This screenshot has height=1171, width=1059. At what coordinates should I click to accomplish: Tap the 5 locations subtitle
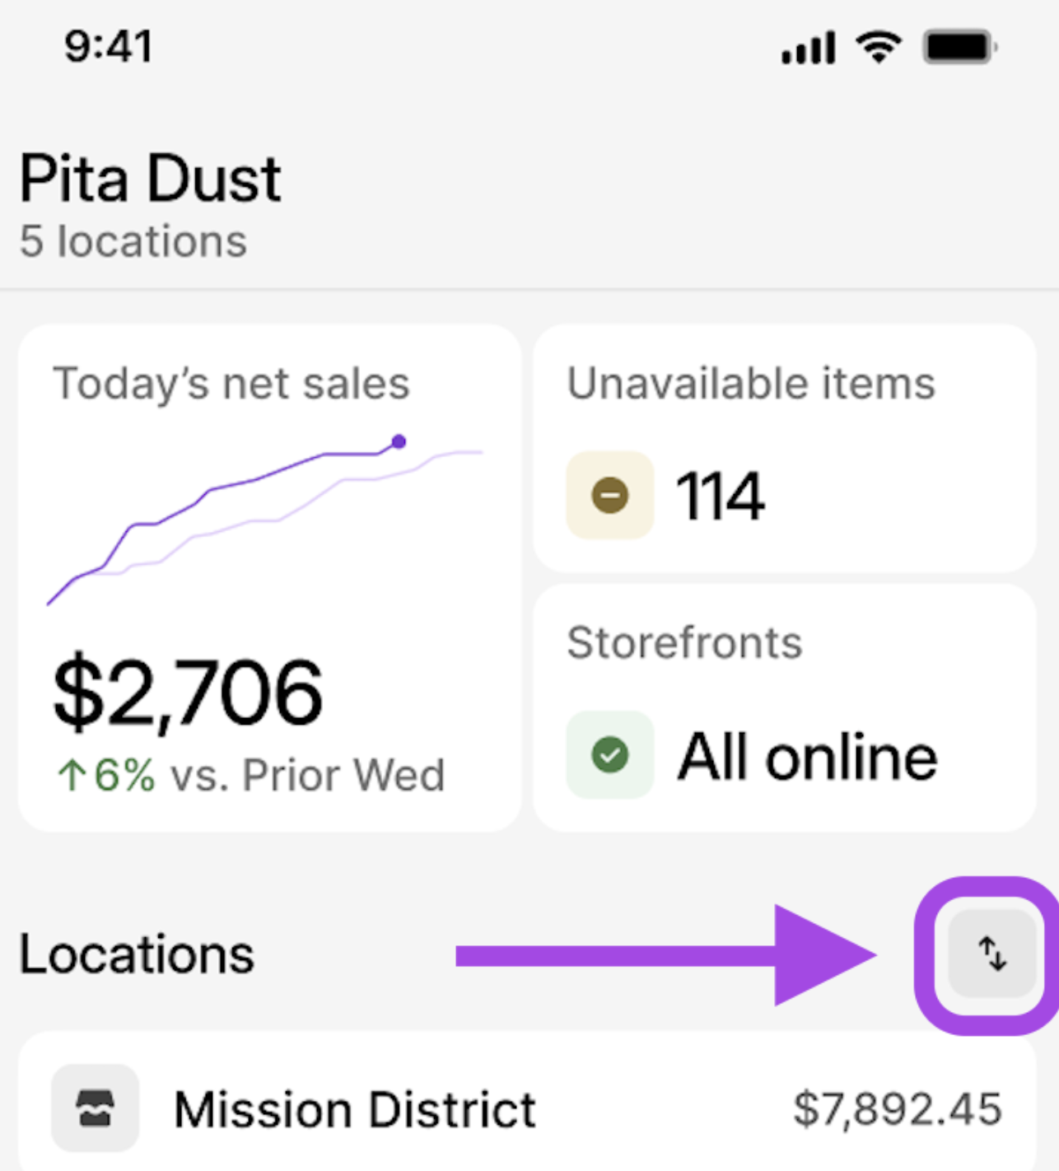click(133, 241)
